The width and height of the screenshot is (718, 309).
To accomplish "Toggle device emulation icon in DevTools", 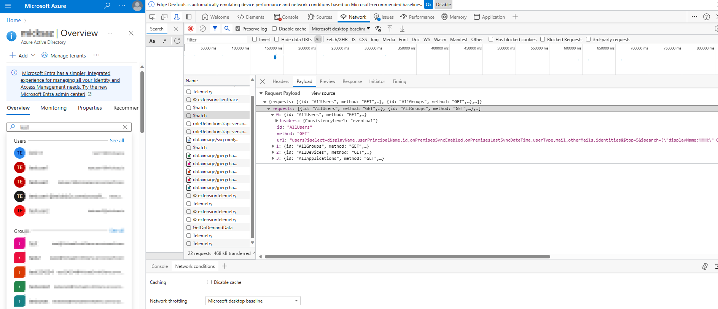I will 164,17.
